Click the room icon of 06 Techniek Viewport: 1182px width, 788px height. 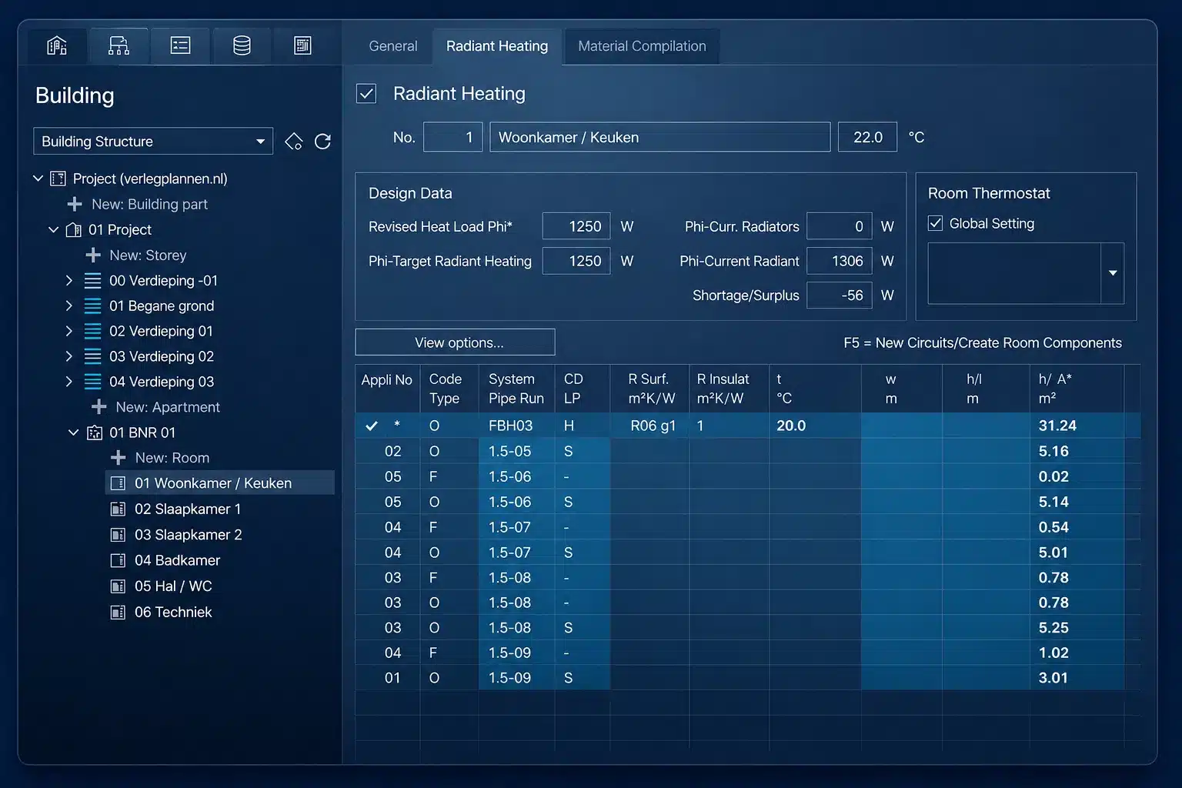click(118, 613)
